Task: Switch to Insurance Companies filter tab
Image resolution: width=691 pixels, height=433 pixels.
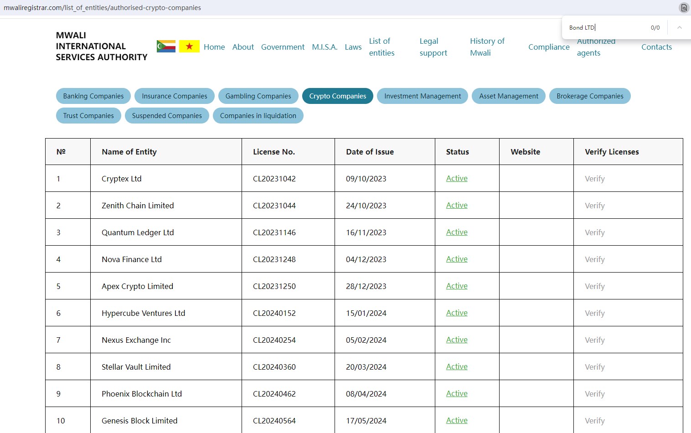Action: point(174,96)
